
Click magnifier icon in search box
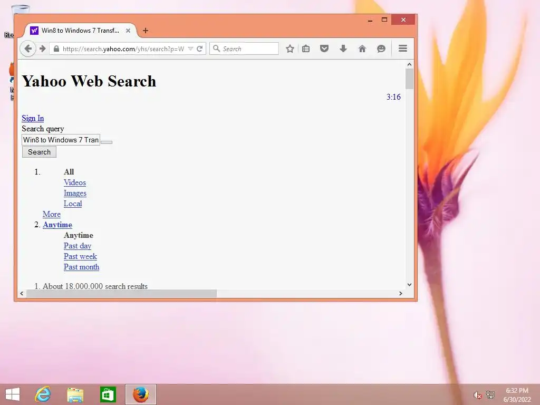point(216,49)
